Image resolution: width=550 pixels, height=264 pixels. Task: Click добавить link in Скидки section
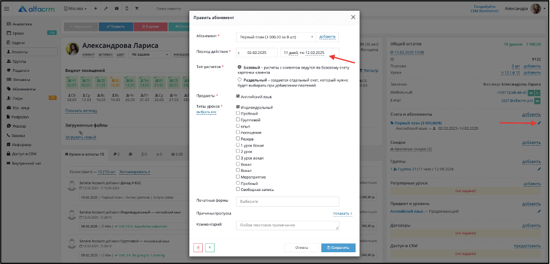pos(531,143)
